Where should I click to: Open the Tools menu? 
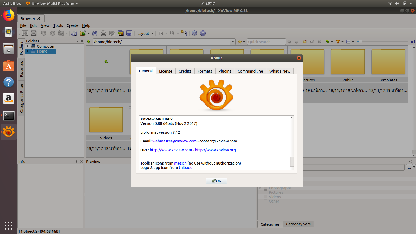click(x=58, y=25)
